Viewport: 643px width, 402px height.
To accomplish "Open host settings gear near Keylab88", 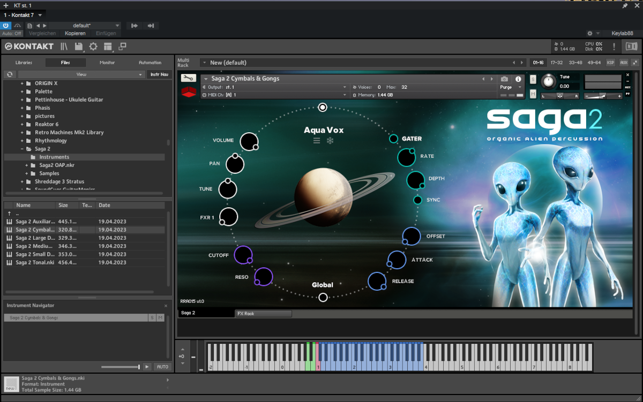I will 590,33.
